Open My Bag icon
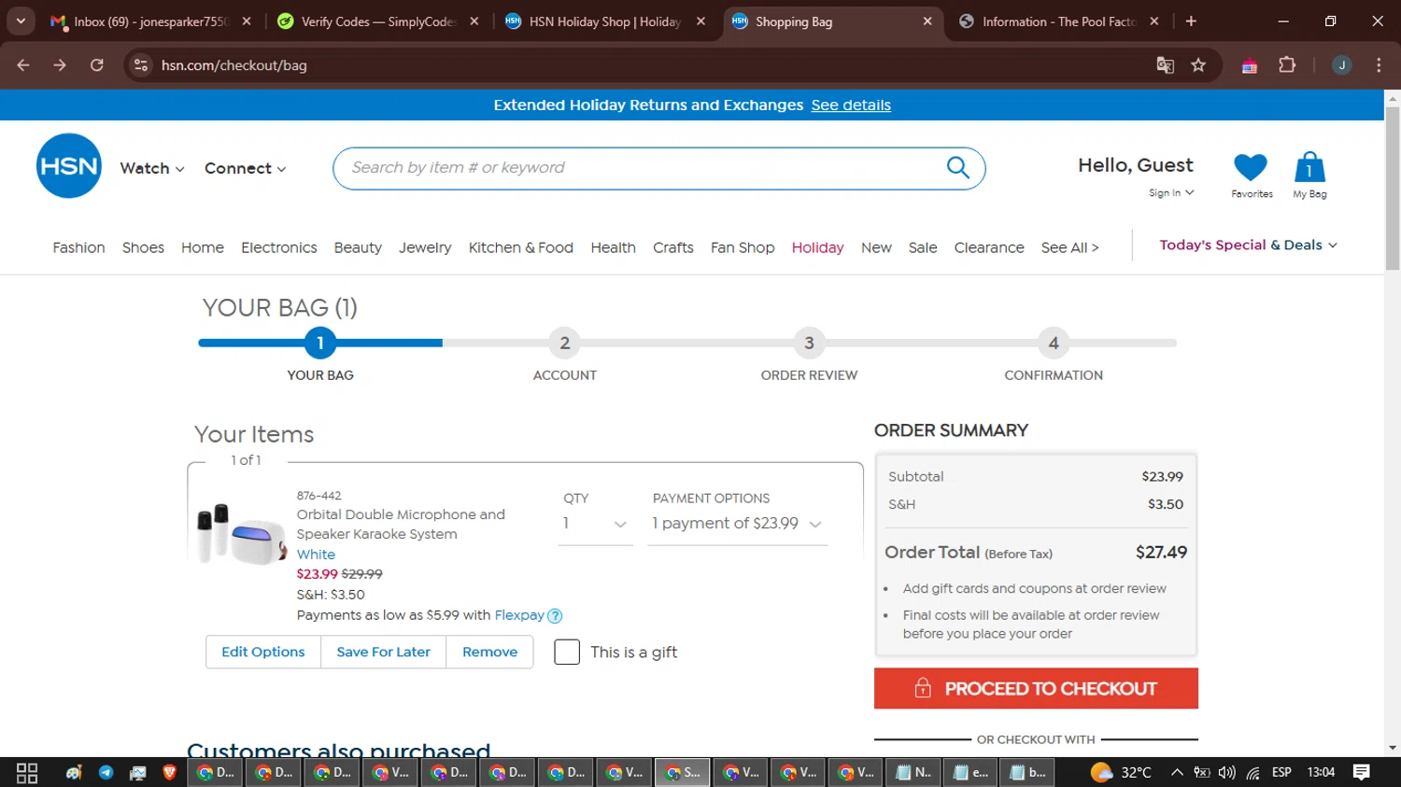Image resolution: width=1401 pixels, height=787 pixels. tap(1309, 167)
